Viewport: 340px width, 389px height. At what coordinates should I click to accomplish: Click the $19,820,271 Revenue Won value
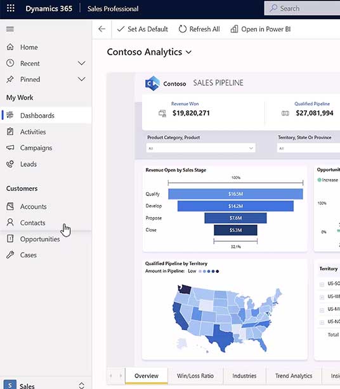[191, 113]
